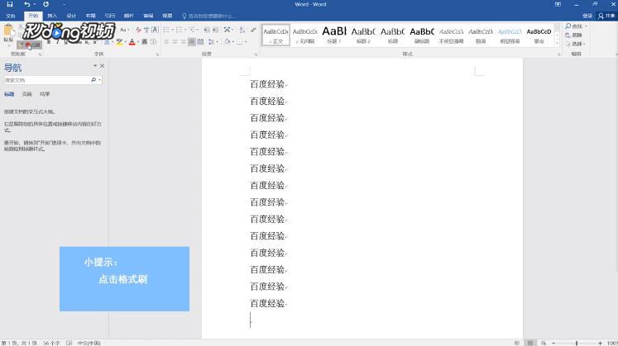Activate the Format Painter brush

tap(29, 45)
